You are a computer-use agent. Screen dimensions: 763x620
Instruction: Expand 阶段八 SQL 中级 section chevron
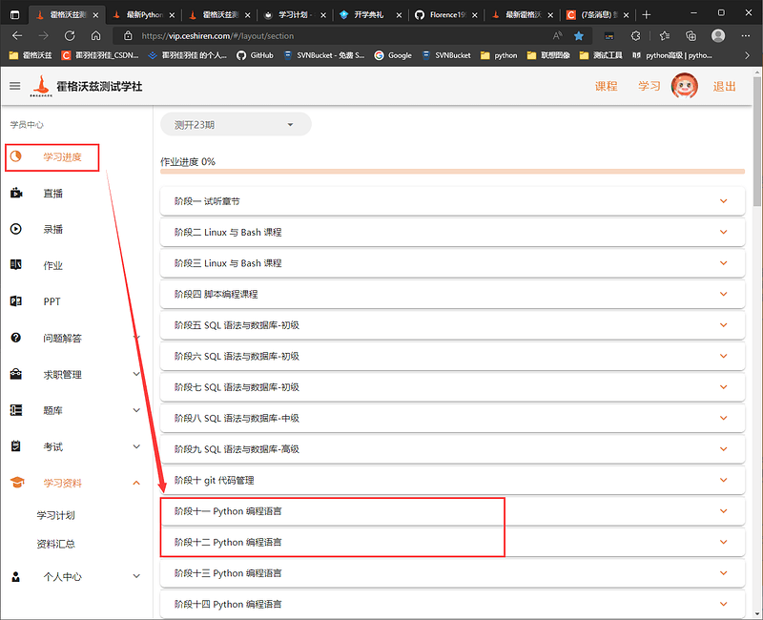(x=724, y=418)
